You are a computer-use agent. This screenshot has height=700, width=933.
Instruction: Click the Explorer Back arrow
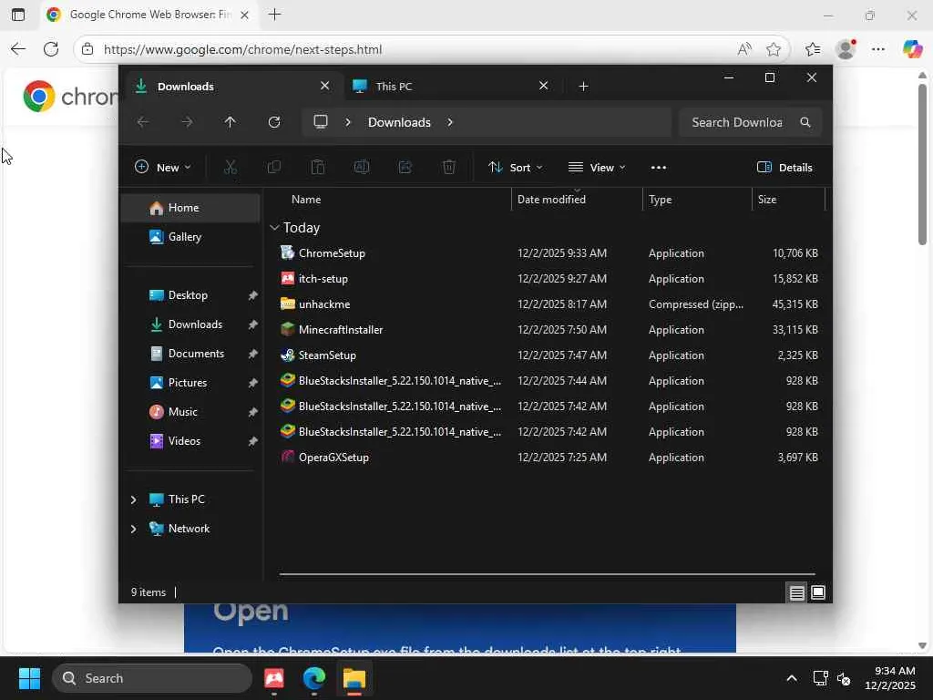143,122
